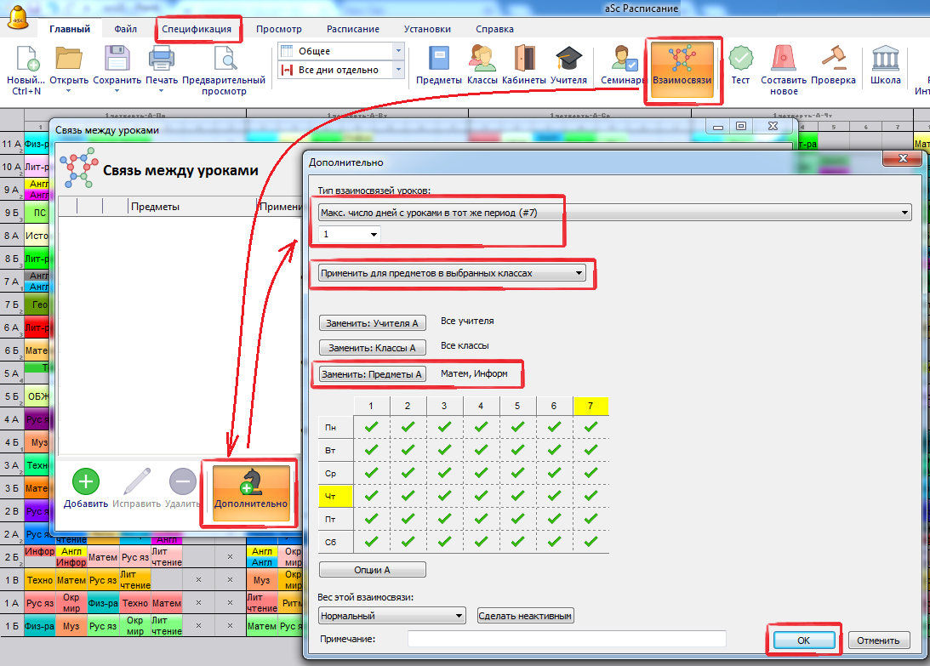Click the Примечание text field
This screenshot has height=666, width=930.
tap(566, 639)
